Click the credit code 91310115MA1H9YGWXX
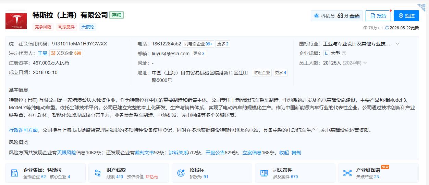This screenshot has width=429, height=185. (79, 44)
